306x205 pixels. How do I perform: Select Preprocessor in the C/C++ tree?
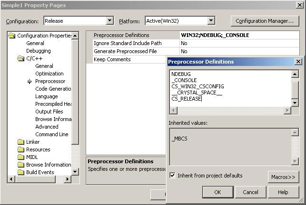(50, 81)
